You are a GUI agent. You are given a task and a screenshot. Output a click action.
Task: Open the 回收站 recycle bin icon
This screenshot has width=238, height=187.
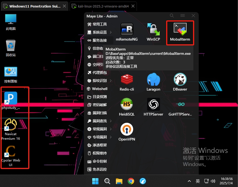(x=11, y=48)
